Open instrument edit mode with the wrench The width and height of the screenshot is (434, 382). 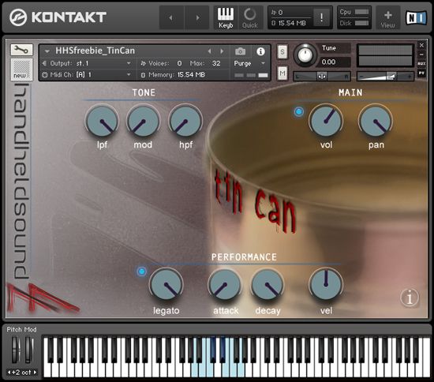coord(21,50)
